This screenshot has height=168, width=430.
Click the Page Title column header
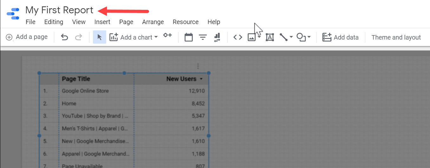[76, 79]
